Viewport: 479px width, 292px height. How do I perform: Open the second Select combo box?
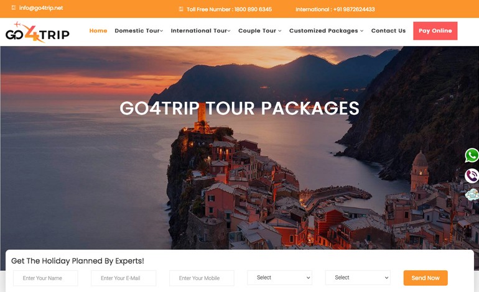358,278
